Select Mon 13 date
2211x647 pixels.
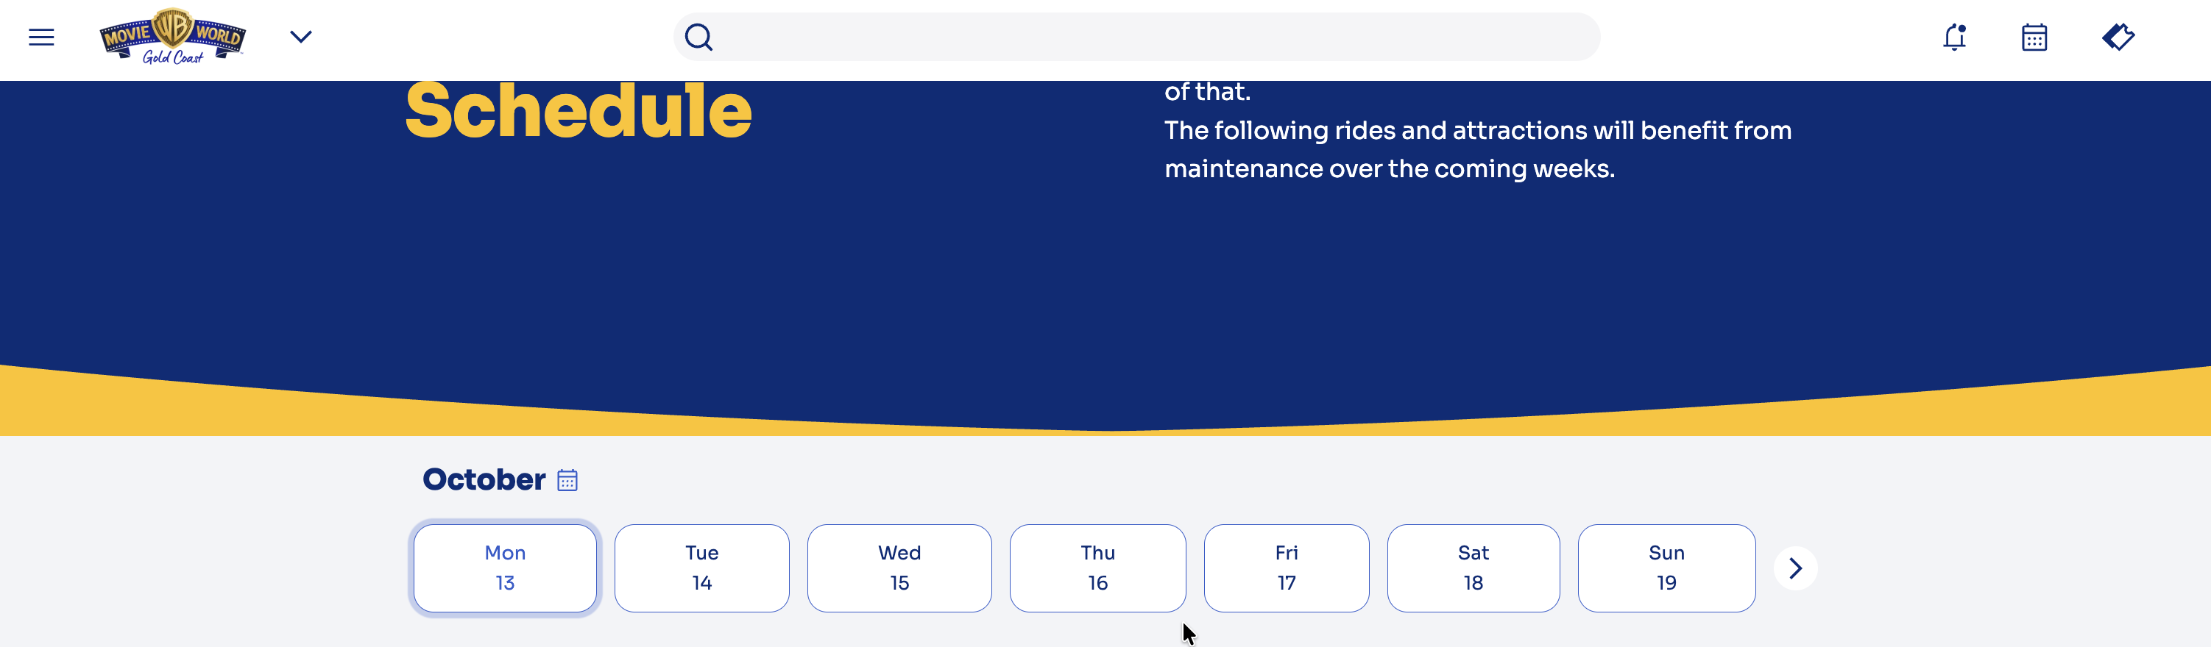[505, 568]
